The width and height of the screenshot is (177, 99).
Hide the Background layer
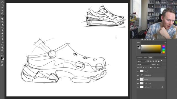(138, 87)
